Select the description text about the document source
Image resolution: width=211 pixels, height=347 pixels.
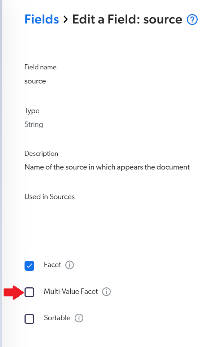pyautogui.click(x=107, y=167)
